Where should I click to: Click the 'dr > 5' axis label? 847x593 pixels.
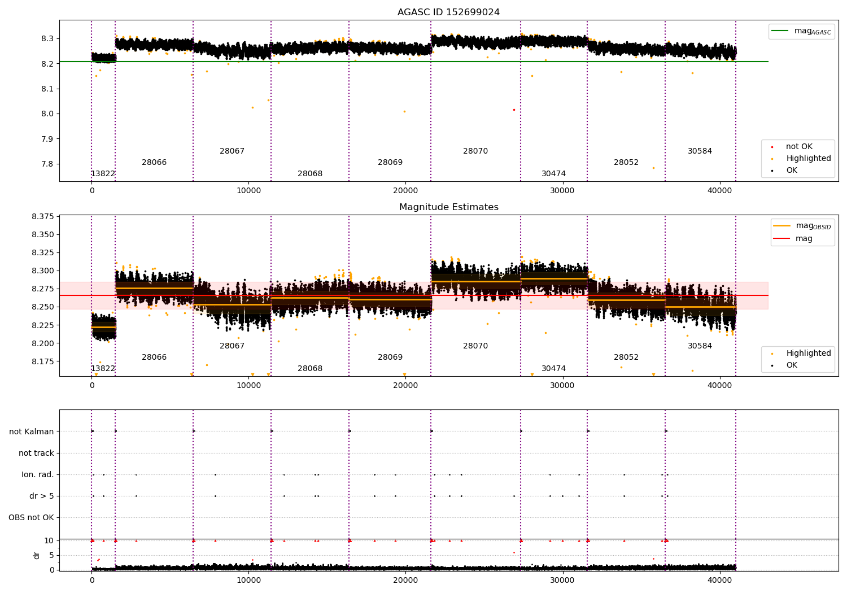pos(42,496)
